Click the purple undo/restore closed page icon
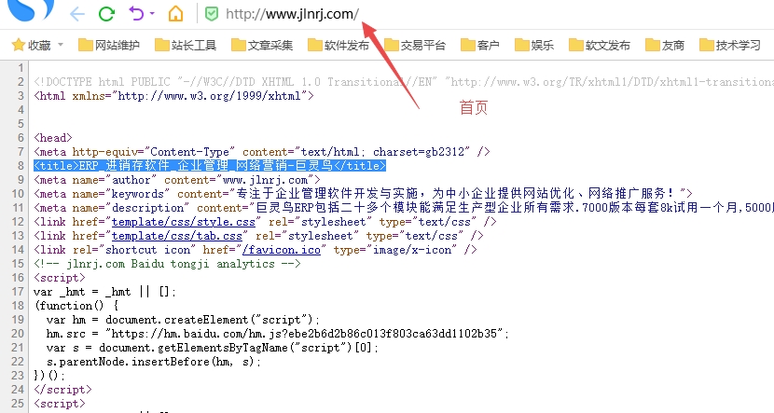 click(x=136, y=14)
